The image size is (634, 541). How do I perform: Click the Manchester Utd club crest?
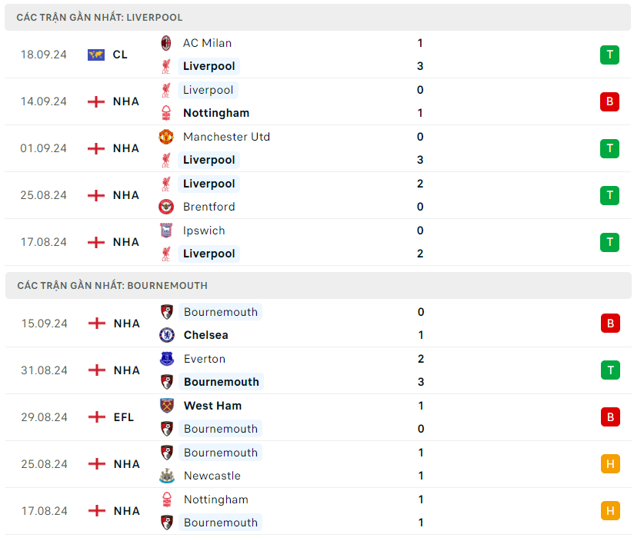point(166,137)
